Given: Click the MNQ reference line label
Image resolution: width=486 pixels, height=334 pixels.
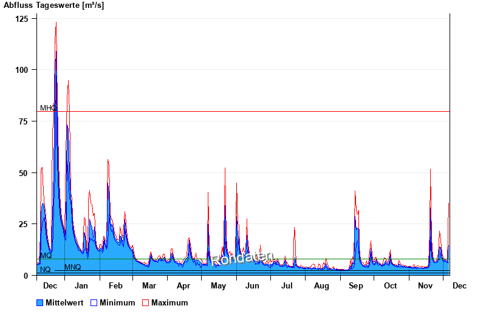Looking at the screenshot, I should pos(72,267).
